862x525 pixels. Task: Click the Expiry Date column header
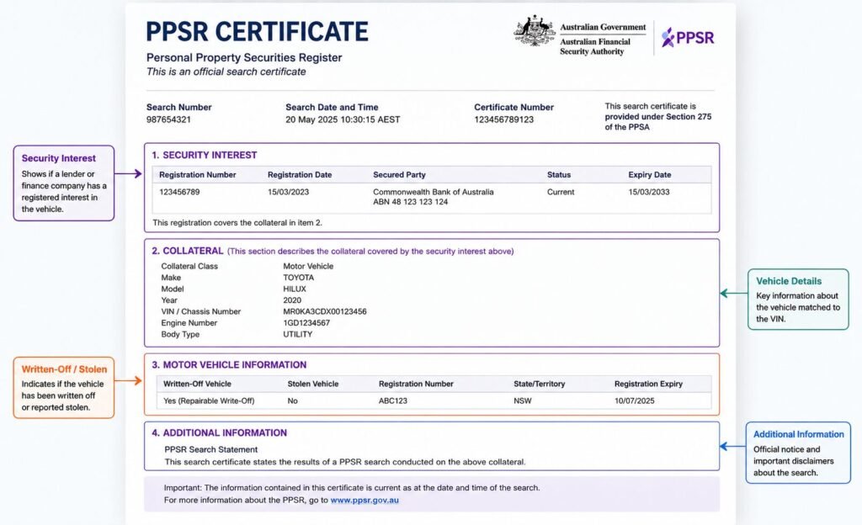650,175
